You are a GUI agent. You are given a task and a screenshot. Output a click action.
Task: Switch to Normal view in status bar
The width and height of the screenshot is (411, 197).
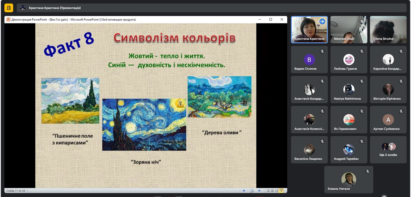click(268, 191)
